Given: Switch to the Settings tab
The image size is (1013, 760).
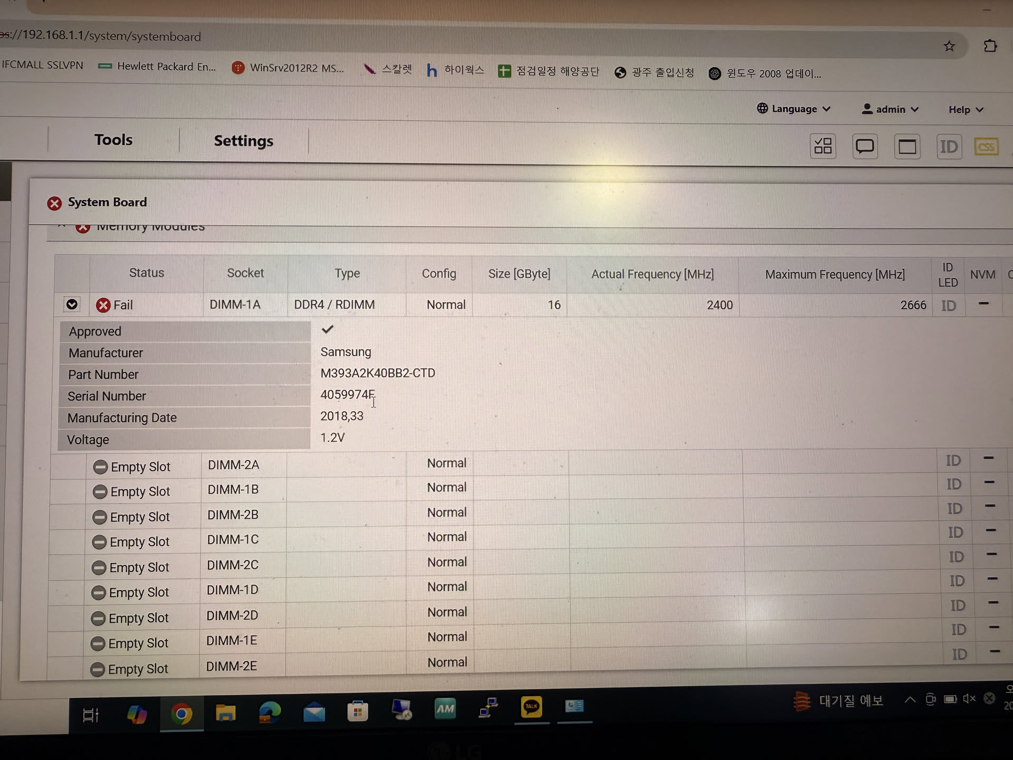Looking at the screenshot, I should 243,141.
